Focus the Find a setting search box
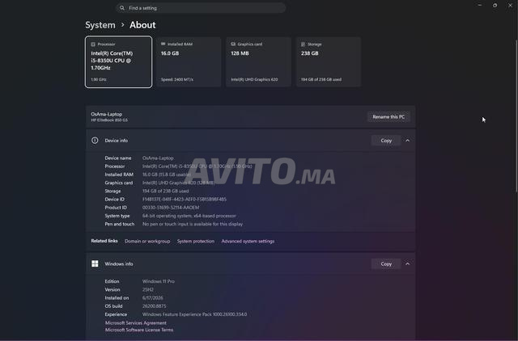Screen dimensions: 518x341 pyautogui.click(x=201, y=8)
